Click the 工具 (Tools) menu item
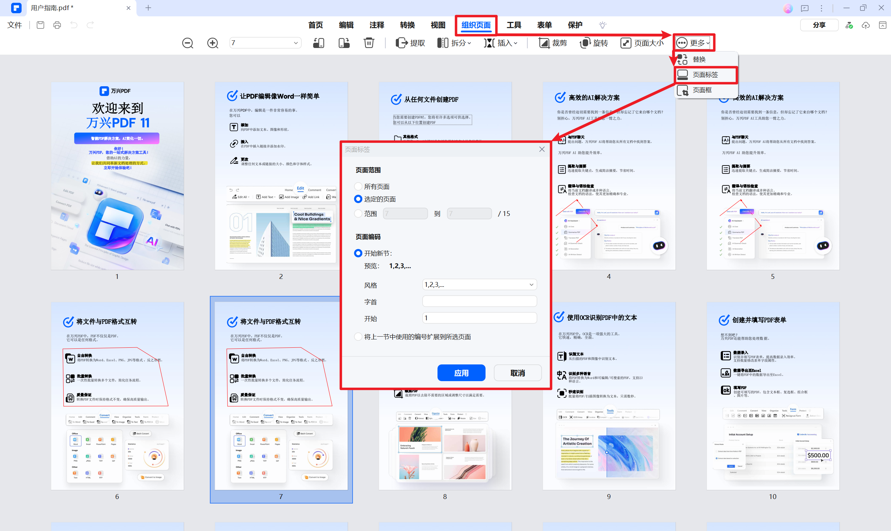The image size is (891, 531). [x=514, y=25]
